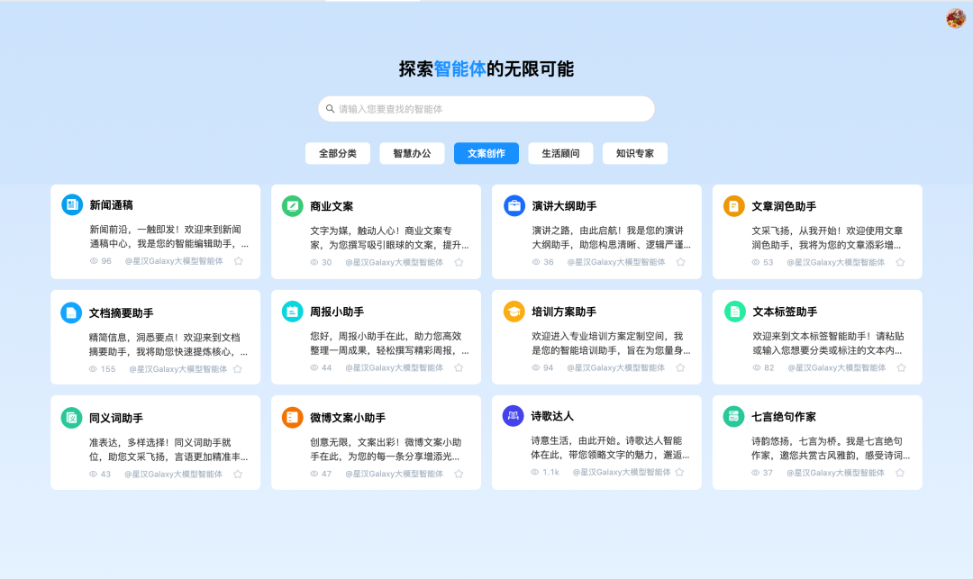Open the 知识专家 category tab

[x=635, y=153]
